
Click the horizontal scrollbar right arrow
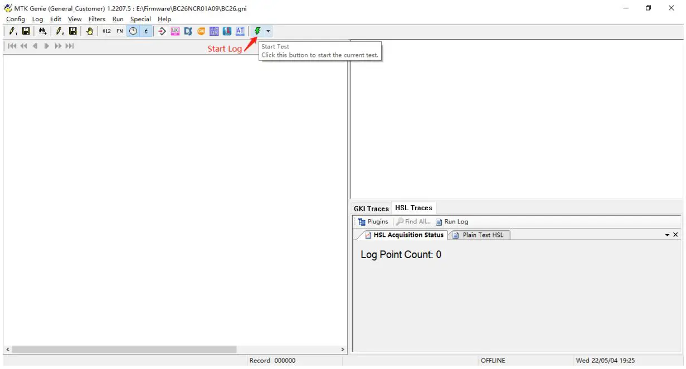coord(342,349)
